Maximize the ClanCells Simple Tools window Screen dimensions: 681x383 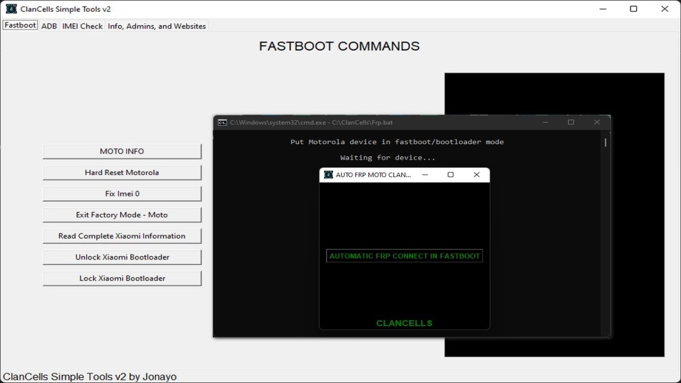pos(634,9)
